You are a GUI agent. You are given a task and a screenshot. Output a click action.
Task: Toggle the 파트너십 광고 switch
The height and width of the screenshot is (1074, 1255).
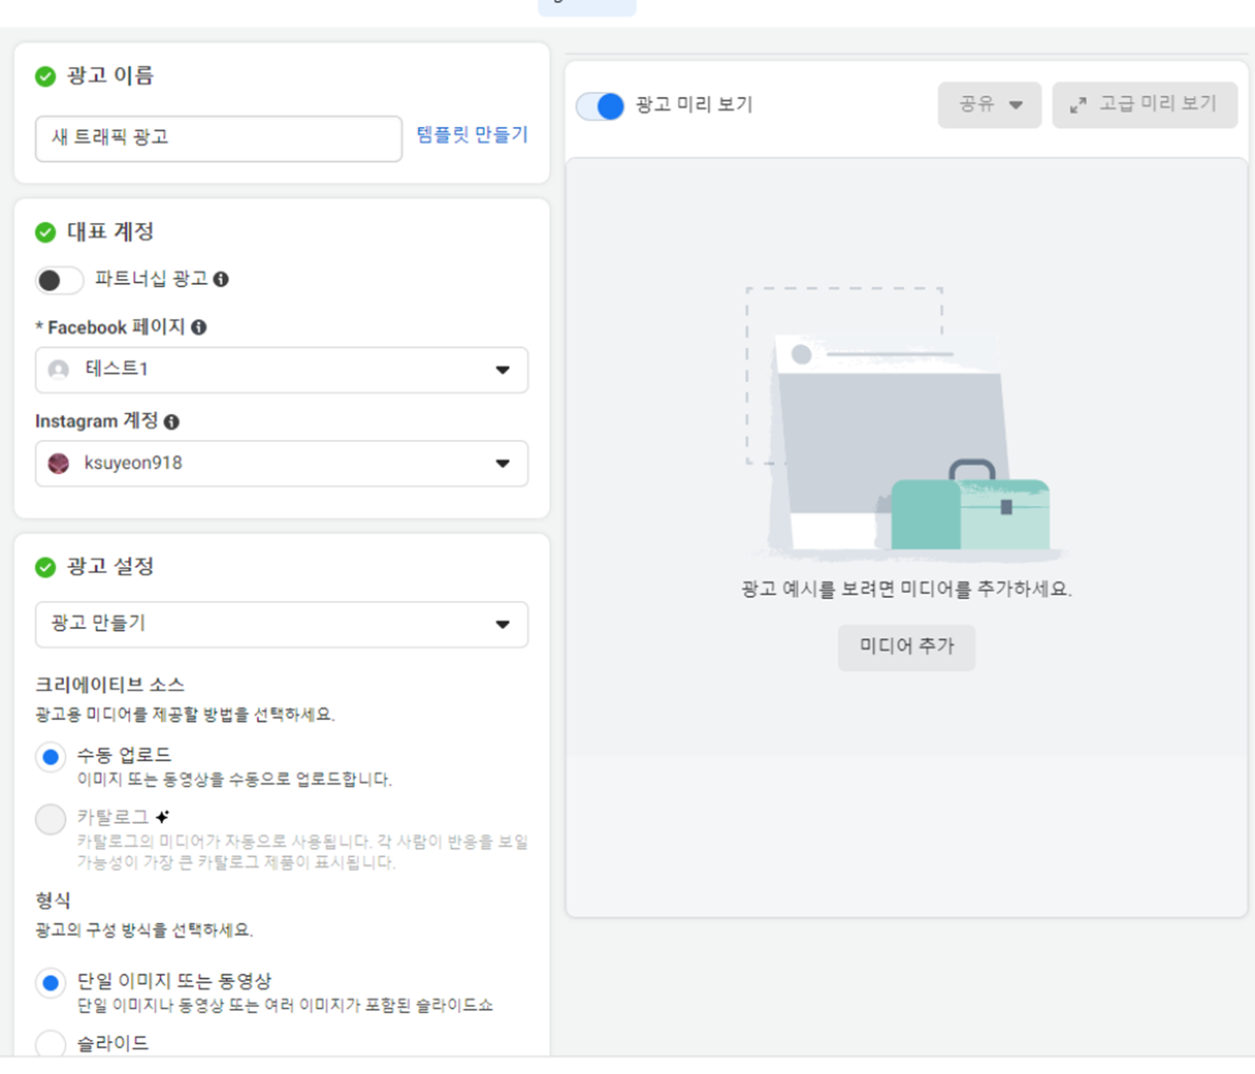[x=59, y=280]
